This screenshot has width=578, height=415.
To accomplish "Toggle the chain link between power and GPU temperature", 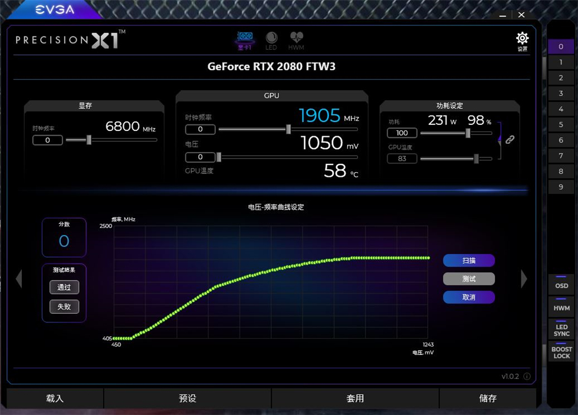I will click(510, 140).
